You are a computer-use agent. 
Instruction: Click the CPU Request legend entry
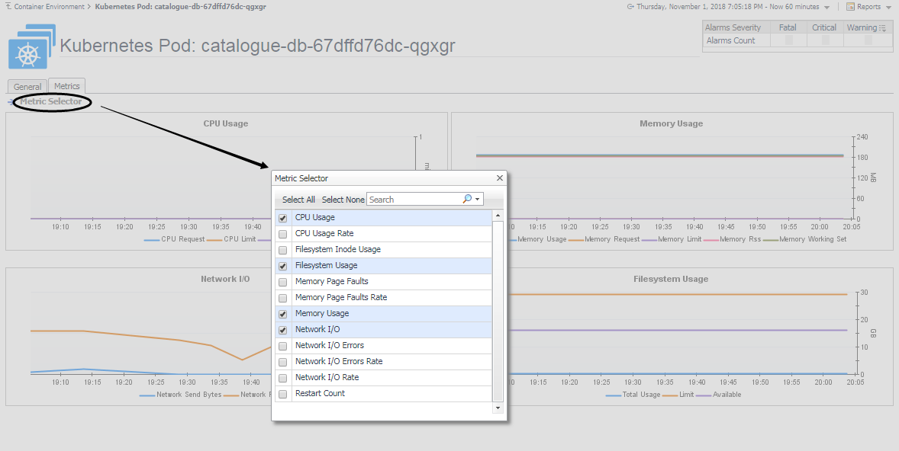pos(174,239)
